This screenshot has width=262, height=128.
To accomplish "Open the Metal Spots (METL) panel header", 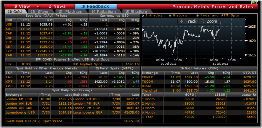I will [114, 68].
